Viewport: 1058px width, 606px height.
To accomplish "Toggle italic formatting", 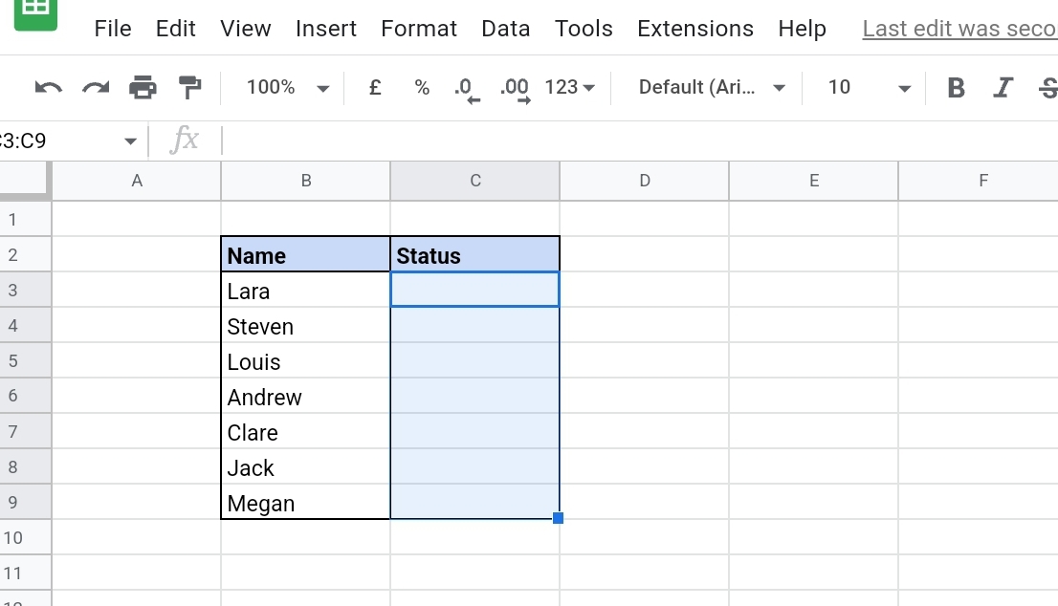I will coord(1003,87).
